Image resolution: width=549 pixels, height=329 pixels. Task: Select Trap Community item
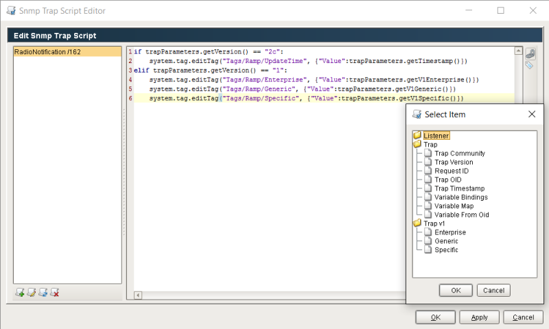point(459,154)
